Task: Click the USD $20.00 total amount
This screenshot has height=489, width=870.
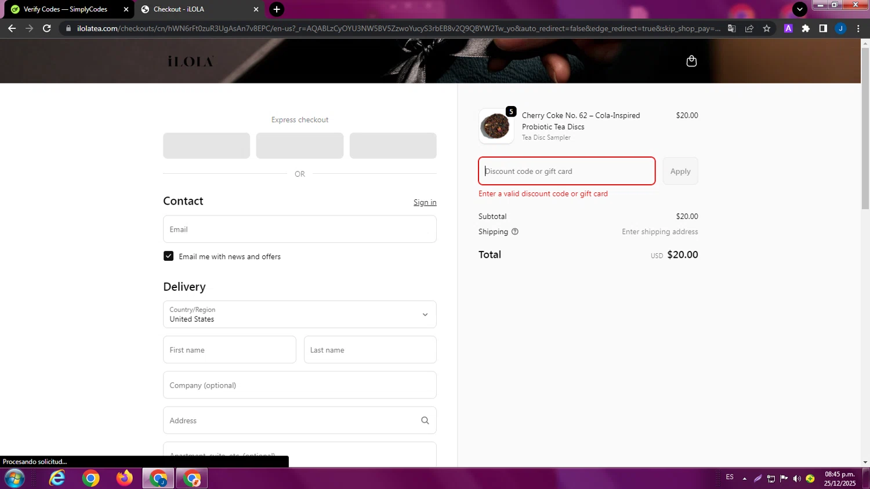Action: pos(675,255)
